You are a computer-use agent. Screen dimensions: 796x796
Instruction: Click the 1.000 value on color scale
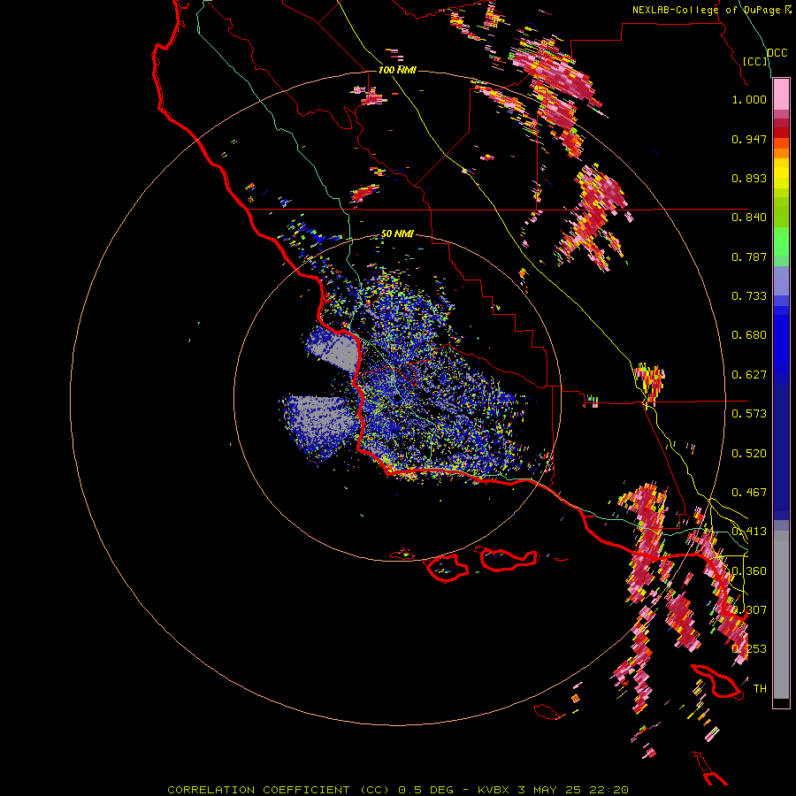749,99
